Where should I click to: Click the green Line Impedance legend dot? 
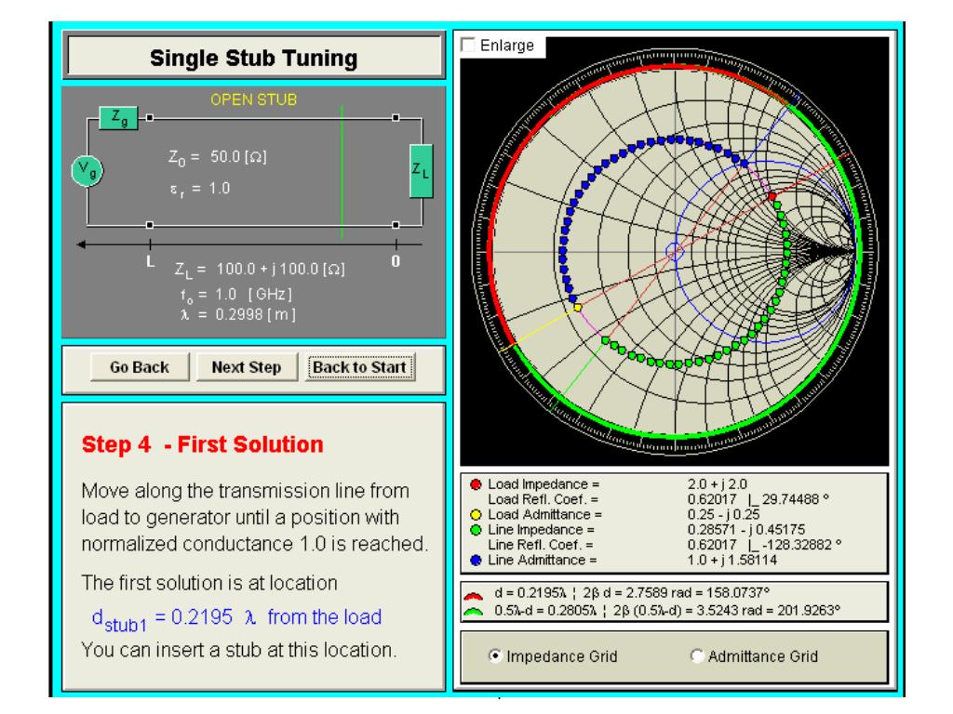click(x=476, y=529)
